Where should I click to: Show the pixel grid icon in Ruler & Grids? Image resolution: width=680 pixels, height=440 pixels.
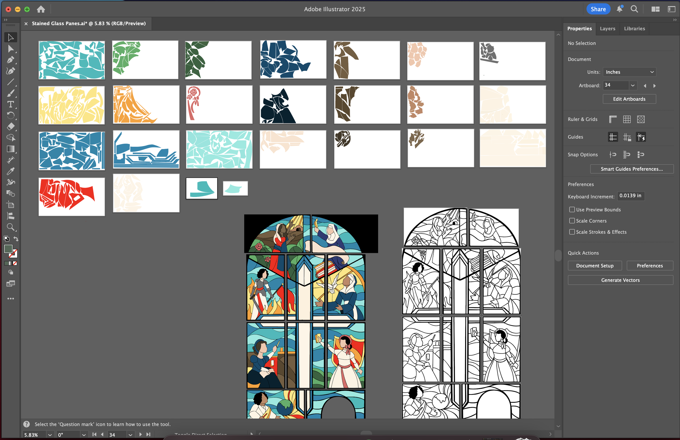pyautogui.click(x=641, y=119)
